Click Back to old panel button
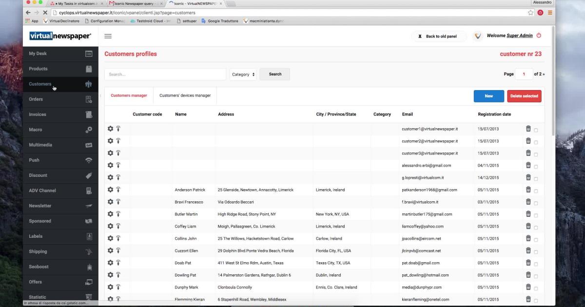Screen dimensions: 585x307 click(x=439, y=37)
